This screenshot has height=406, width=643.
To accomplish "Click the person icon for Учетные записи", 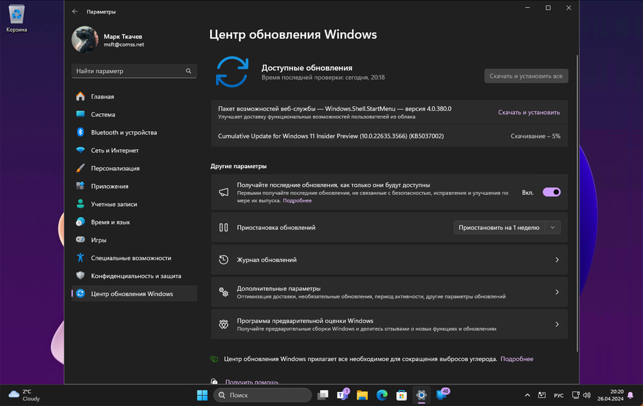I will point(80,204).
